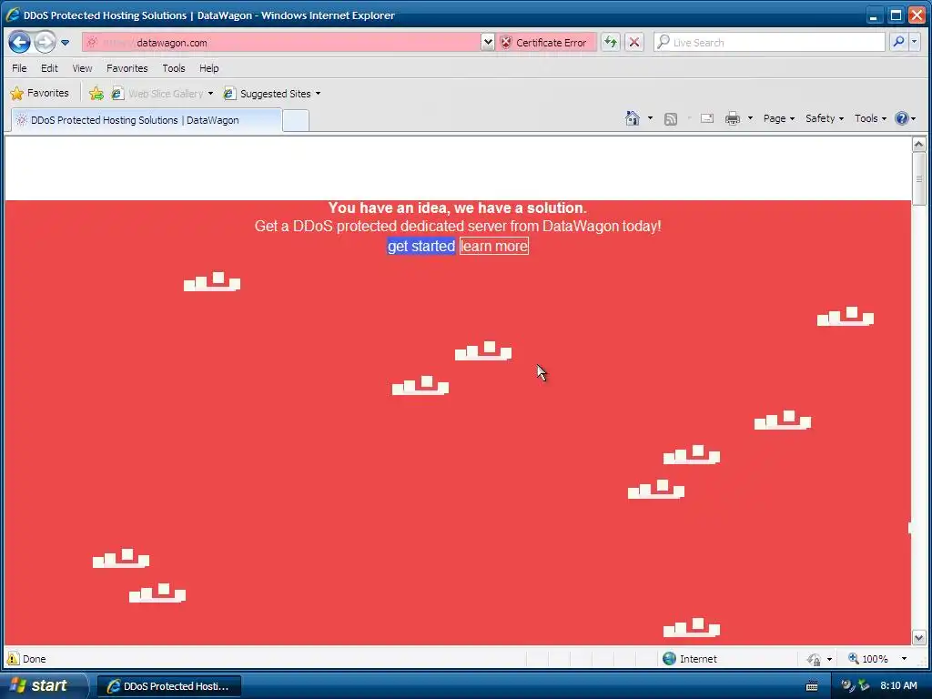Click the Home icon in command bar
This screenshot has width=932, height=699.
(633, 118)
